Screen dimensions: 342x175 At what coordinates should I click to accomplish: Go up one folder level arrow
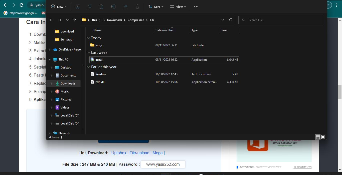(x=75, y=20)
